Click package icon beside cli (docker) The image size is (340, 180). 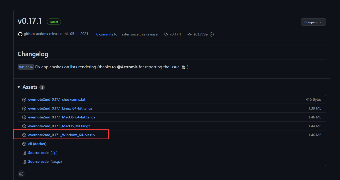[x=24, y=144]
